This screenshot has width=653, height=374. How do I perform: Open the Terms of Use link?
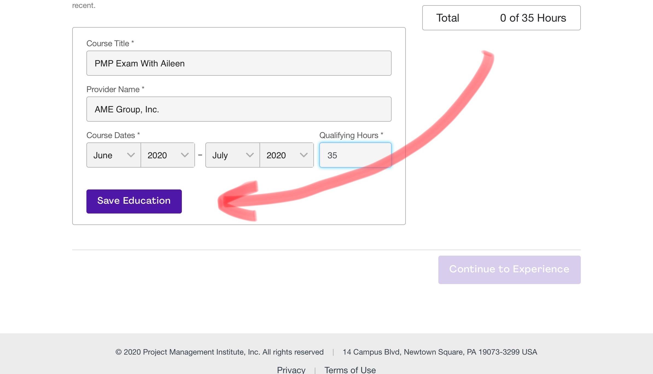pos(350,370)
